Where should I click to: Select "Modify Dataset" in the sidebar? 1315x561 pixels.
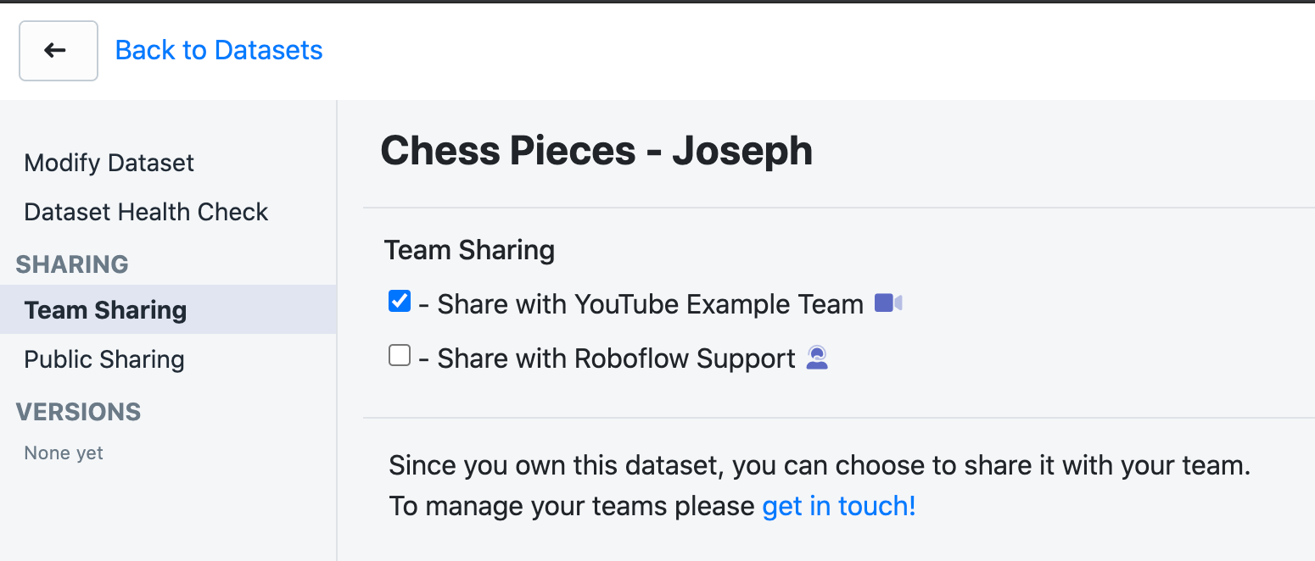(x=109, y=163)
